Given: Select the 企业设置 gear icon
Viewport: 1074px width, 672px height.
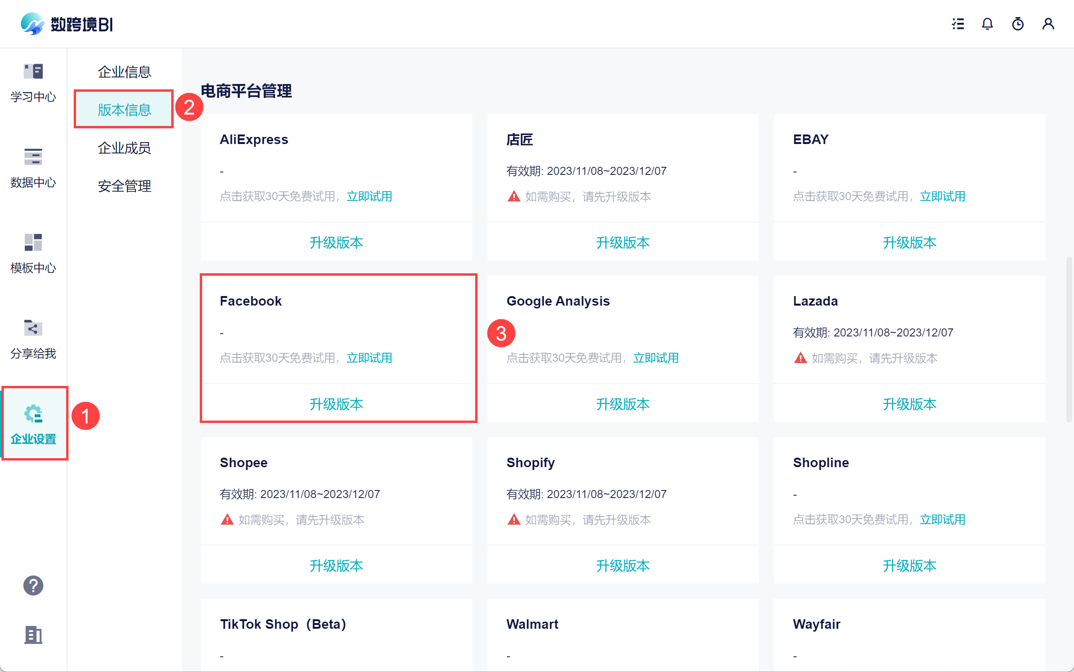Looking at the screenshot, I should (x=33, y=414).
